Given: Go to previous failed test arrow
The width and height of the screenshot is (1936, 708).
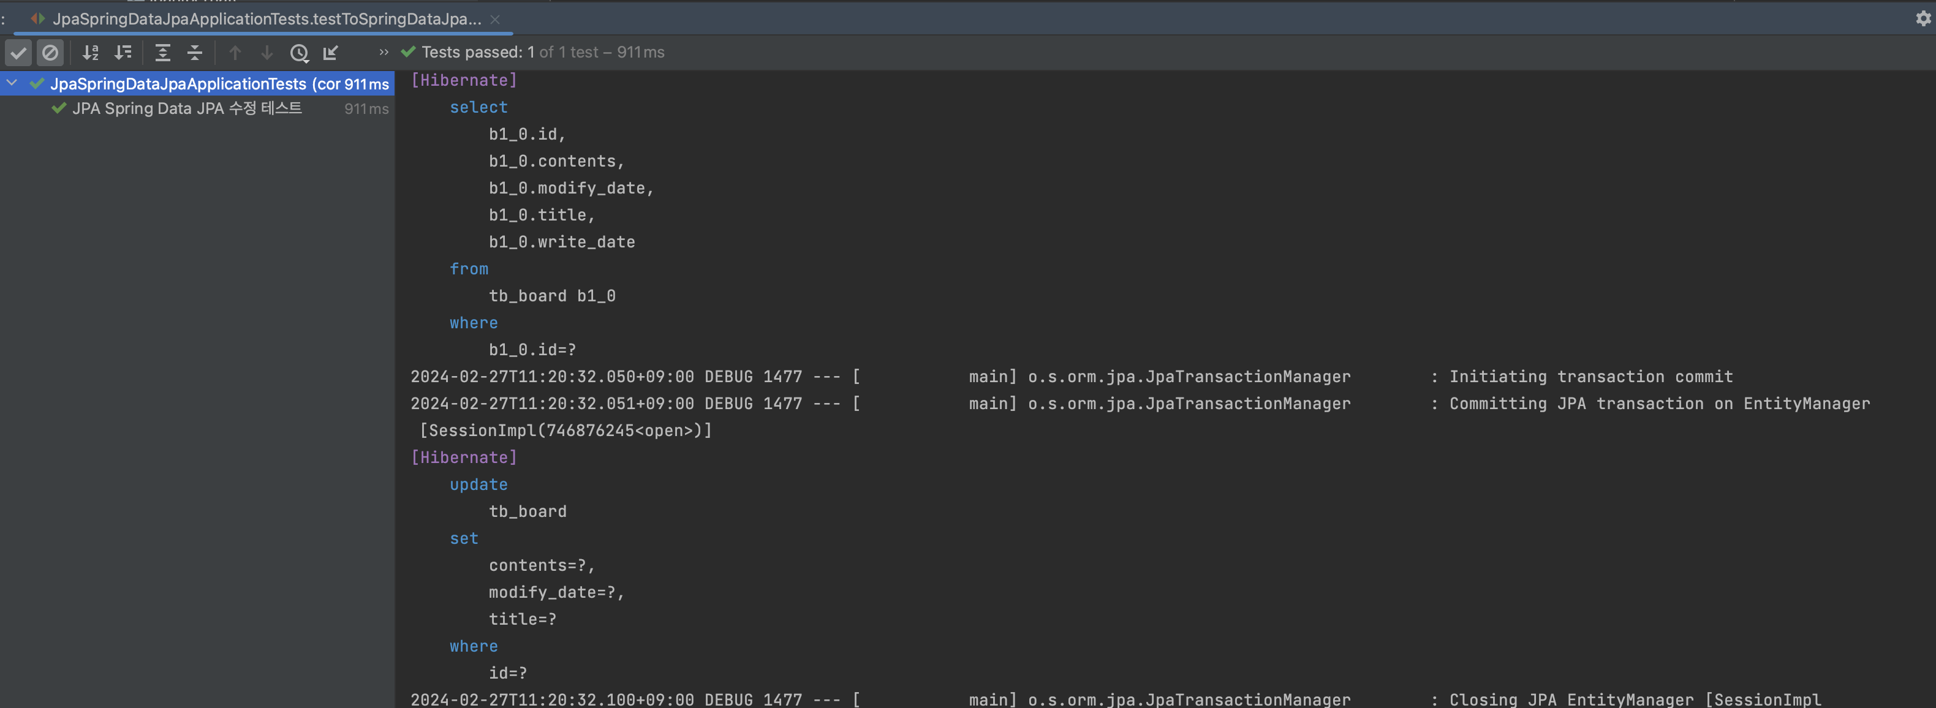Looking at the screenshot, I should (x=235, y=53).
